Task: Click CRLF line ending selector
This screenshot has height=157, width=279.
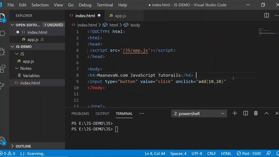Action: pyautogui.click(x=211, y=154)
